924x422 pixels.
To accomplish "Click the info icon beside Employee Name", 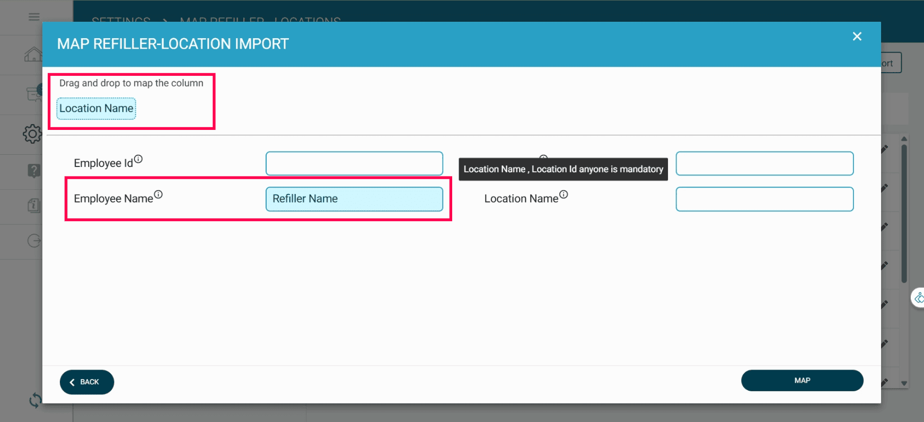I will pos(158,195).
